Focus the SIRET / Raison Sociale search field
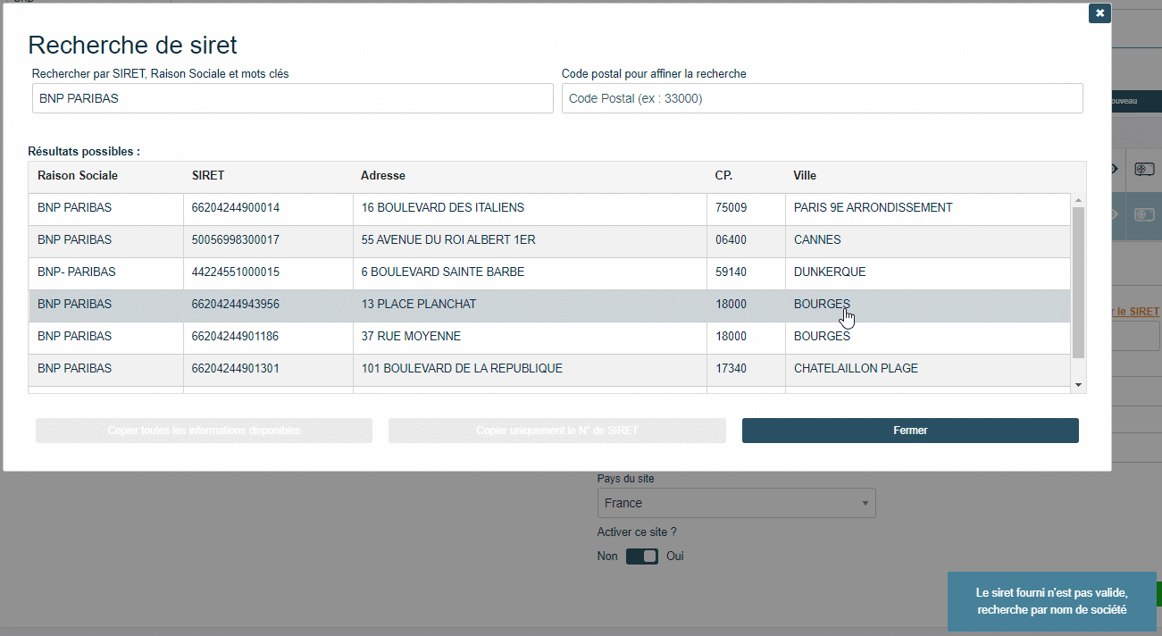This screenshot has width=1162, height=636. [293, 99]
